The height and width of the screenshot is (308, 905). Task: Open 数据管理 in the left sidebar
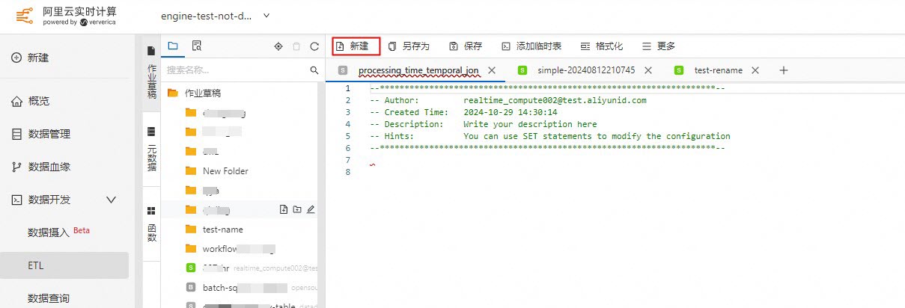[41, 134]
